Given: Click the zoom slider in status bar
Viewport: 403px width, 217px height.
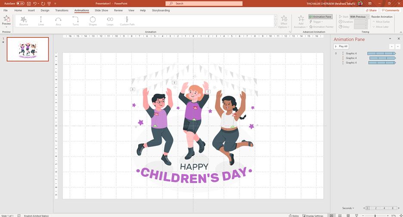Looking at the screenshot, I should point(375,215).
